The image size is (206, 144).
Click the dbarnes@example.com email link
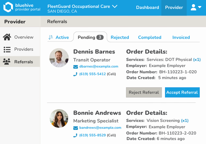tap(99, 66)
